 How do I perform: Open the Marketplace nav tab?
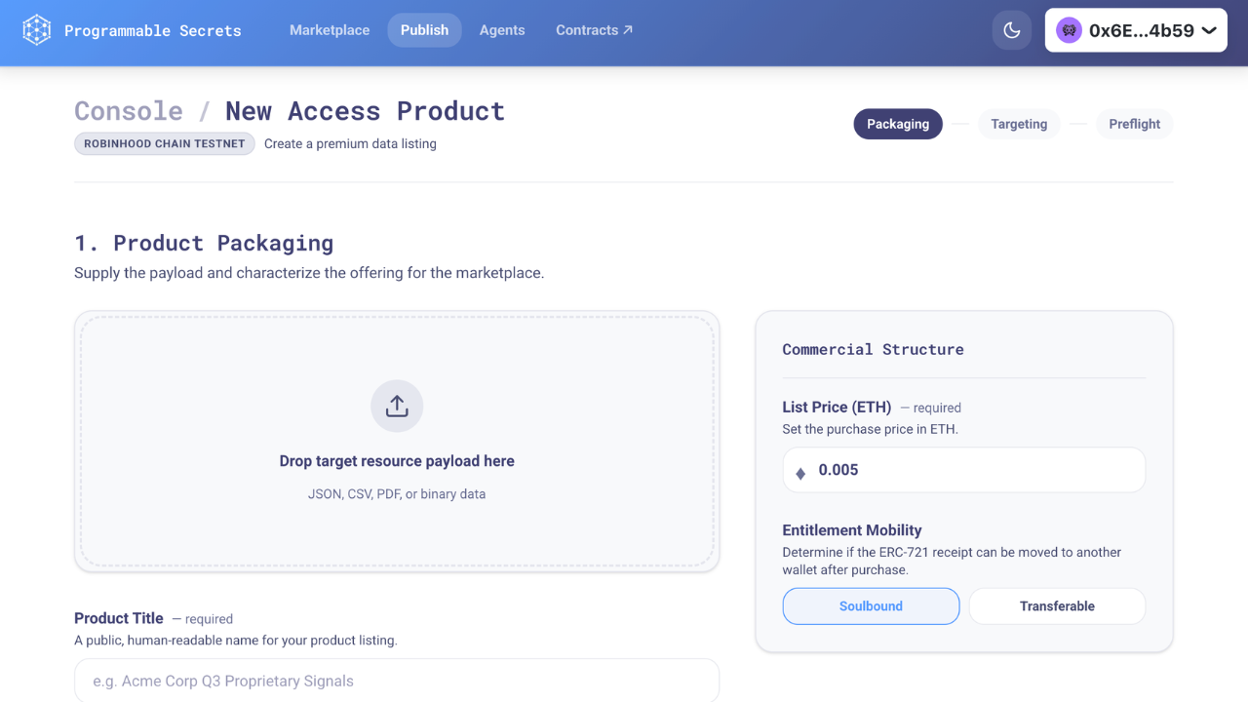[330, 30]
